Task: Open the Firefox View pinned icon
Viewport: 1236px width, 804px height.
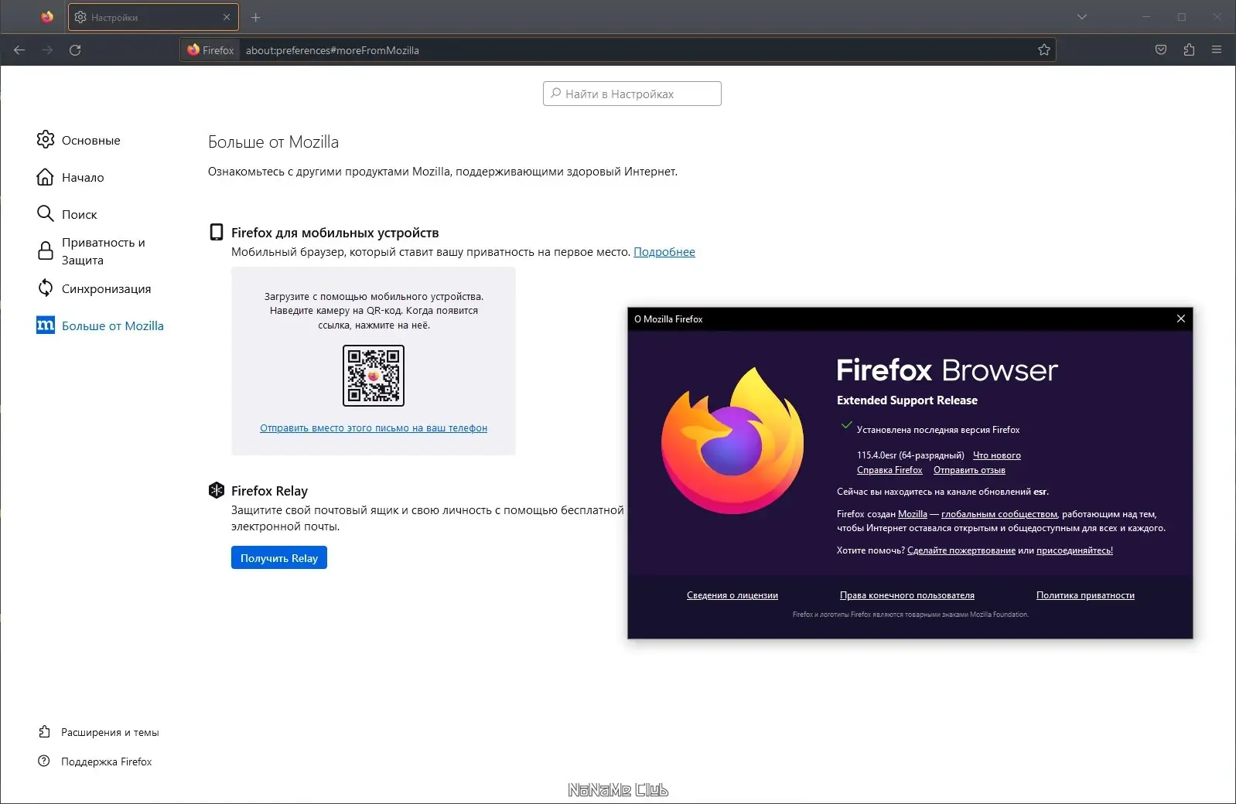Action: (47, 17)
